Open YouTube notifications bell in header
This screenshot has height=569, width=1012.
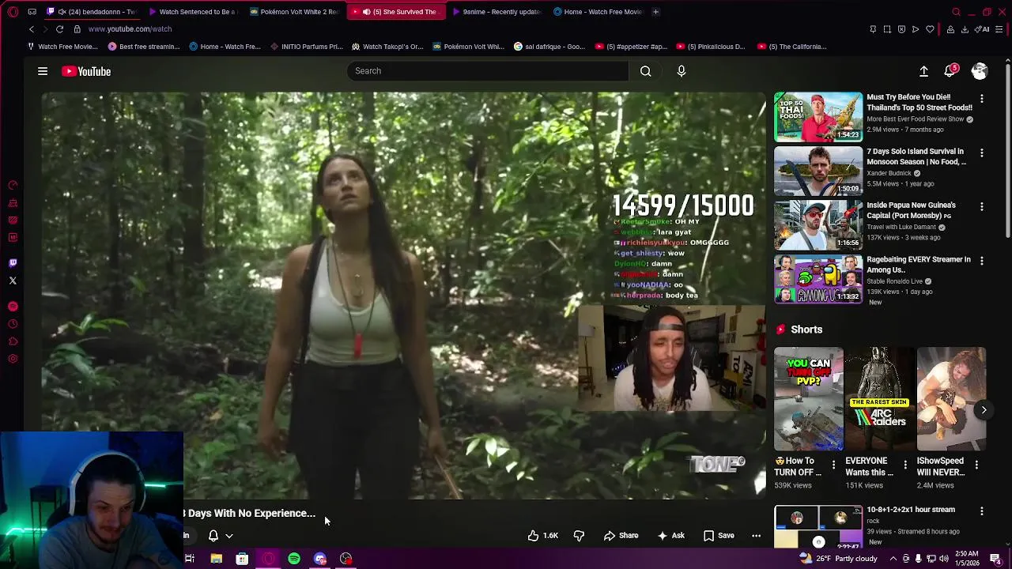tap(950, 71)
